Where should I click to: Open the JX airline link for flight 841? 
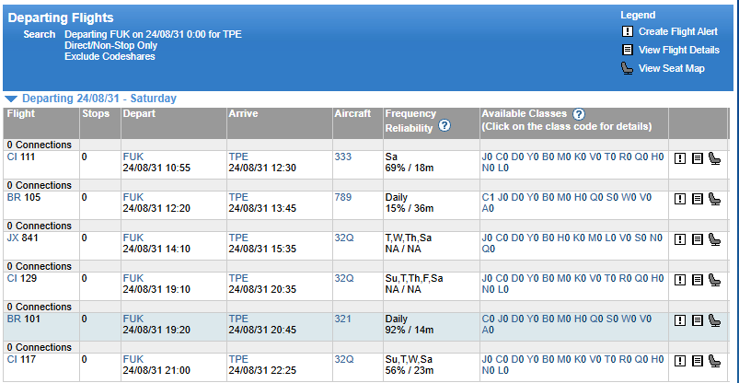pos(14,238)
